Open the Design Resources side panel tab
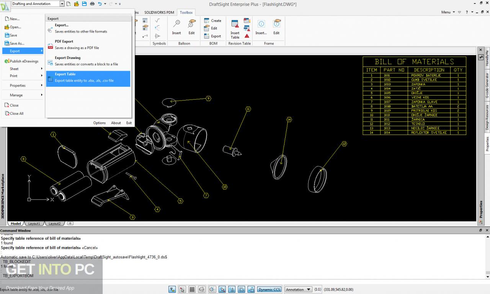This screenshot has height=294, width=490. [x=487, y=117]
